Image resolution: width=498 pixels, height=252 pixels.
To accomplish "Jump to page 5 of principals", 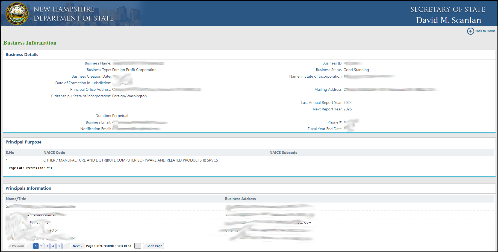I will click(x=59, y=246).
